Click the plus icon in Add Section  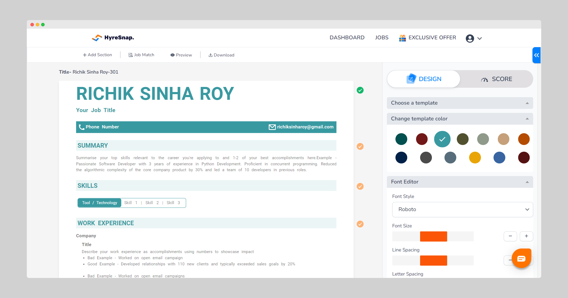(85, 55)
